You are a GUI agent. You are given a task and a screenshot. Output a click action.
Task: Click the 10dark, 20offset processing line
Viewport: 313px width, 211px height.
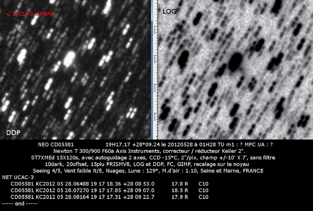pos(147,164)
